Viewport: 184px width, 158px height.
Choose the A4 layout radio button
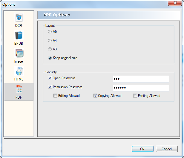[x=50, y=41]
